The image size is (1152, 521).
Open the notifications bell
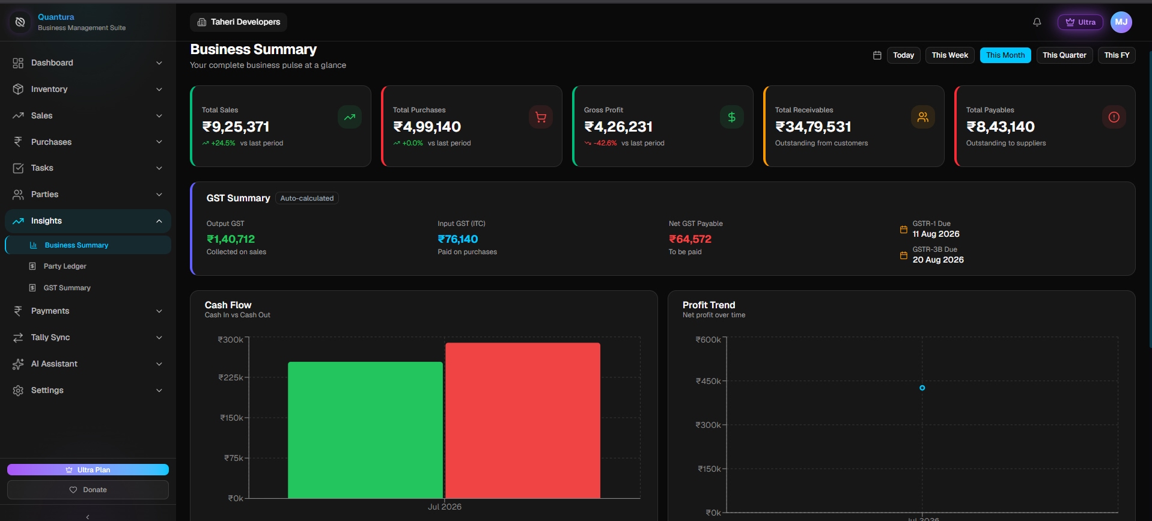tap(1037, 22)
